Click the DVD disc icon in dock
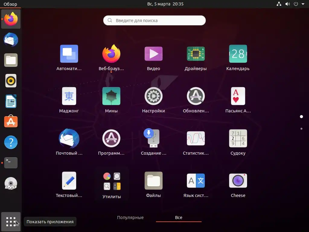This screenshot has width=309, height=232. (x=11, y=183)
